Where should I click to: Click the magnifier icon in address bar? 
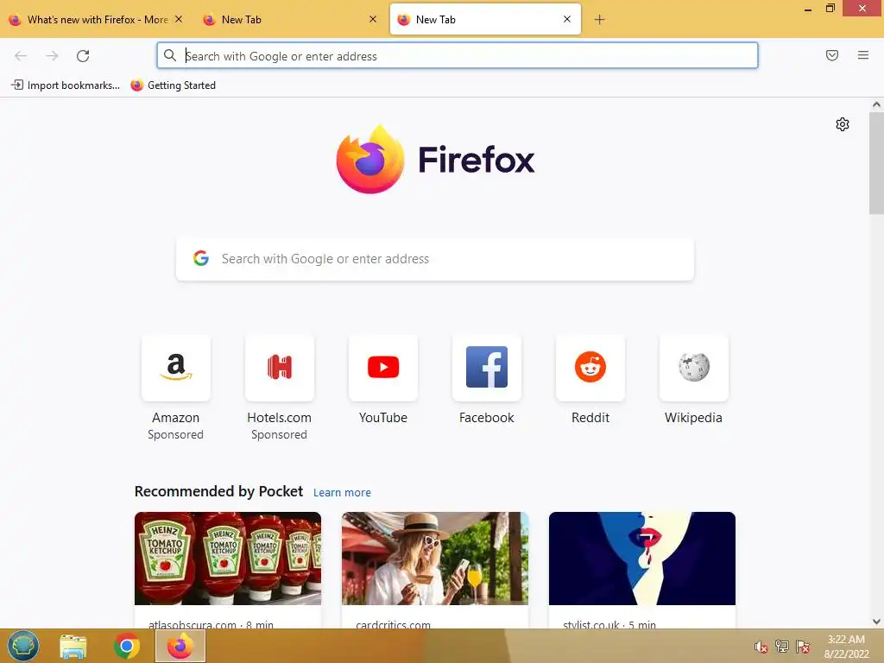[x=170, y=55]
